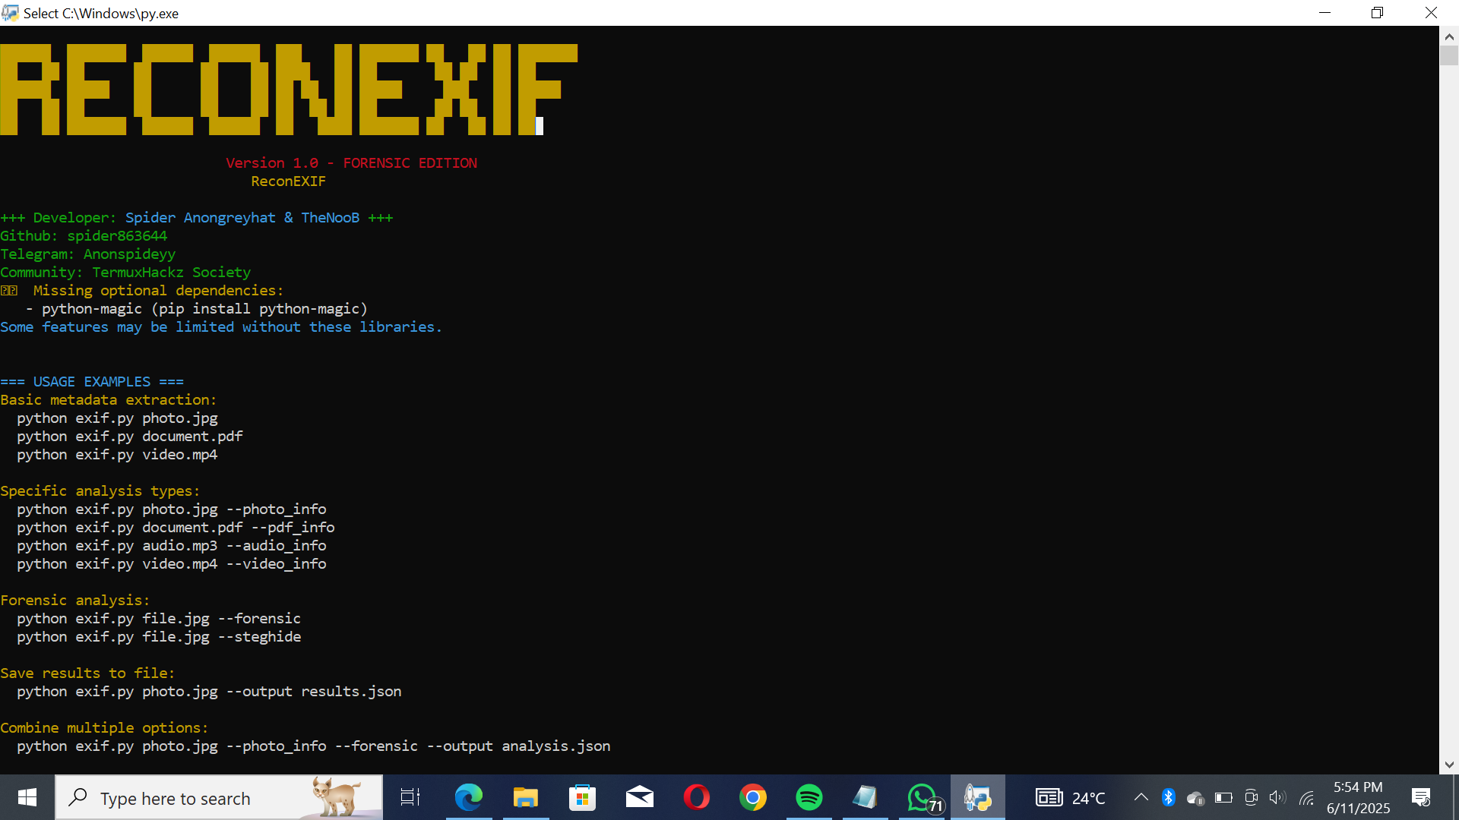Open the notification action center
Viewport: 1459px width, 820px height.
pyautogui.click(x=1421, y=797)
